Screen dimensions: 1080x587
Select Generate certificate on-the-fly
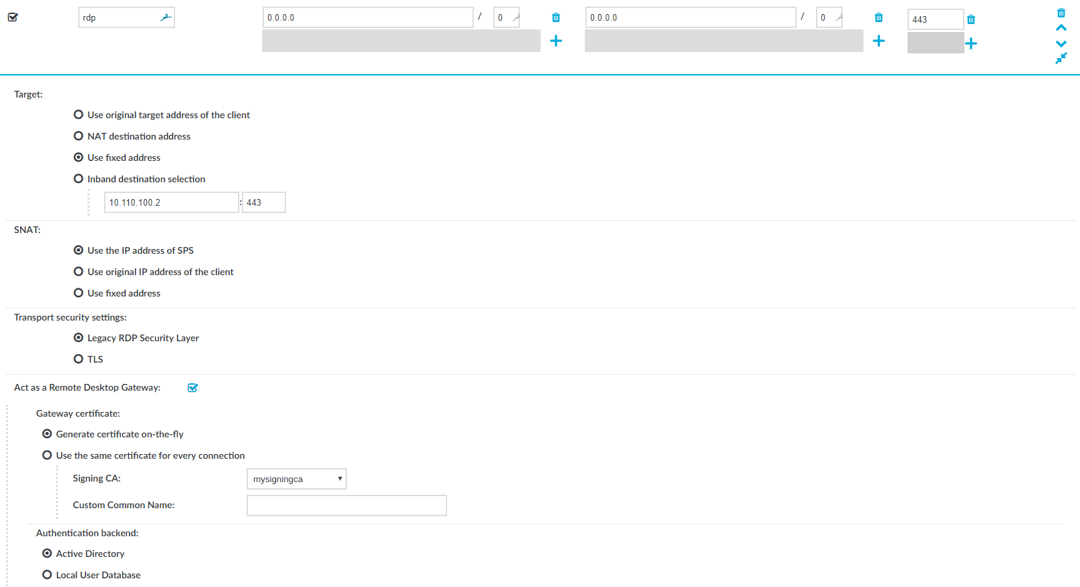tap(47, 434)
